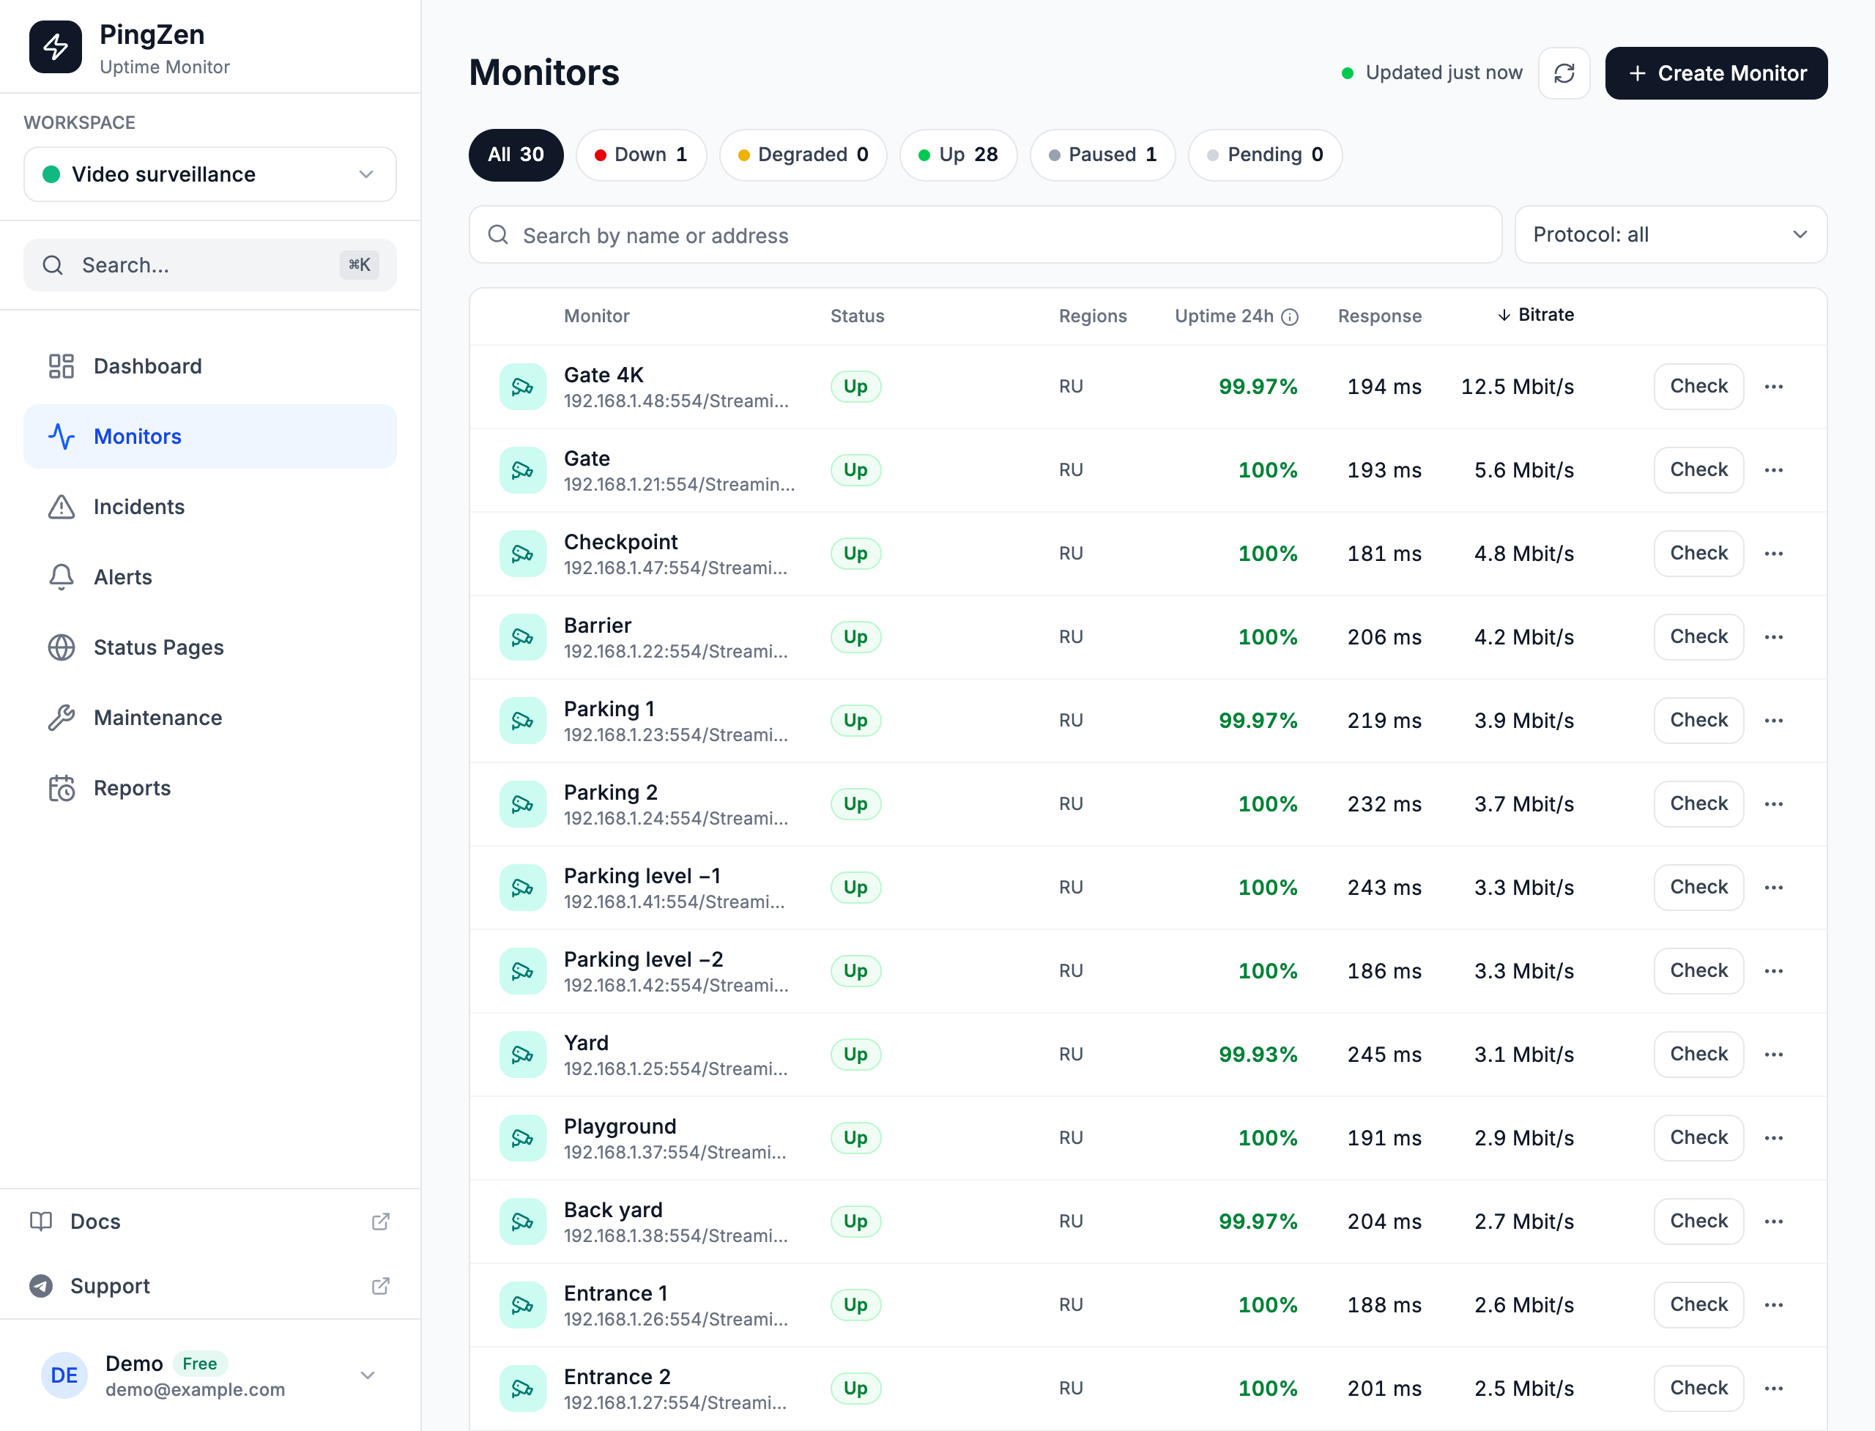Open Maintenance wrench item

click(209, 718)
